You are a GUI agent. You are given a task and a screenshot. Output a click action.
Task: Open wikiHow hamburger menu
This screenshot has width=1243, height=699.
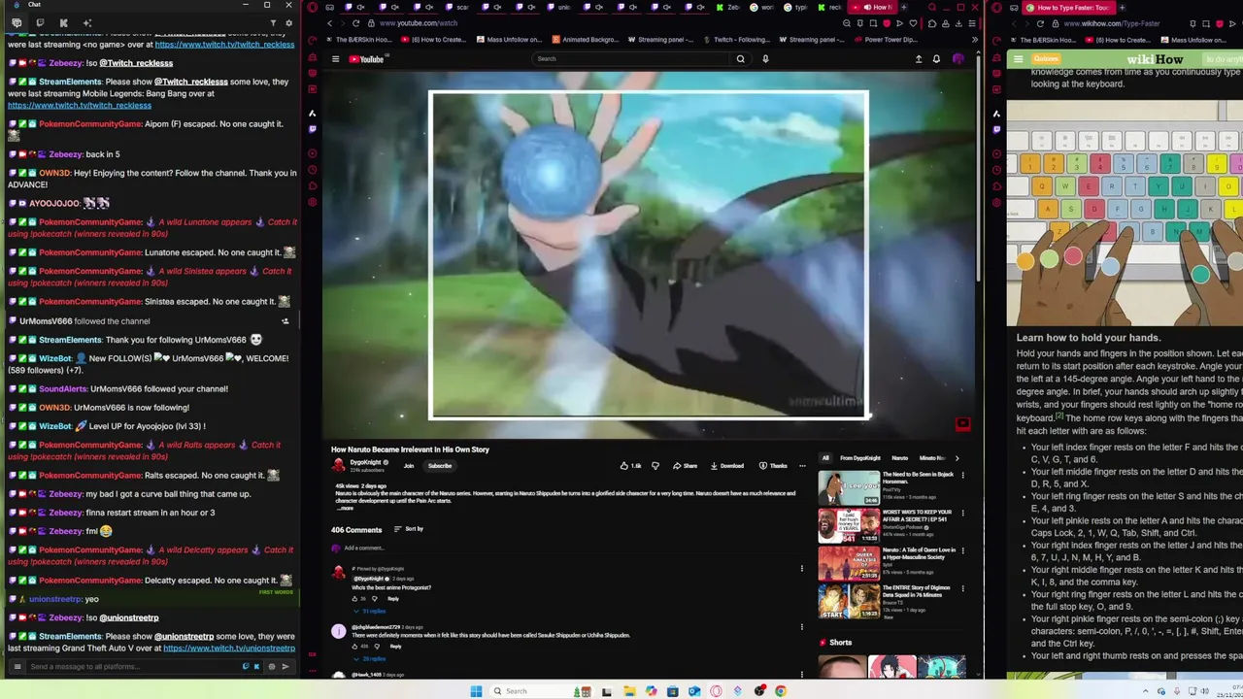(x=1018, y=59)
